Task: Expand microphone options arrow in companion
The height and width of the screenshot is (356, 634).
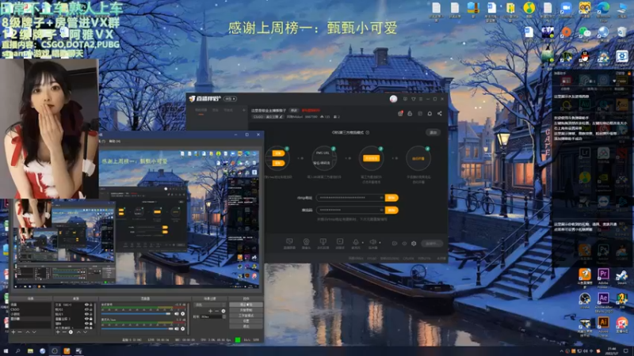Action: point(362,243)
